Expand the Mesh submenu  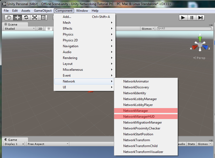[84, 23]
